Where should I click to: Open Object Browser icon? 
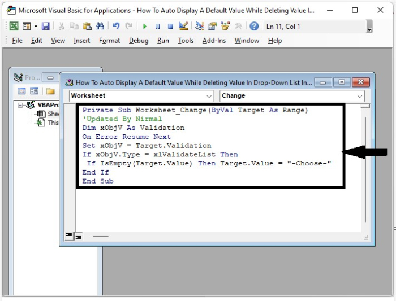click(x=225, y=26)
